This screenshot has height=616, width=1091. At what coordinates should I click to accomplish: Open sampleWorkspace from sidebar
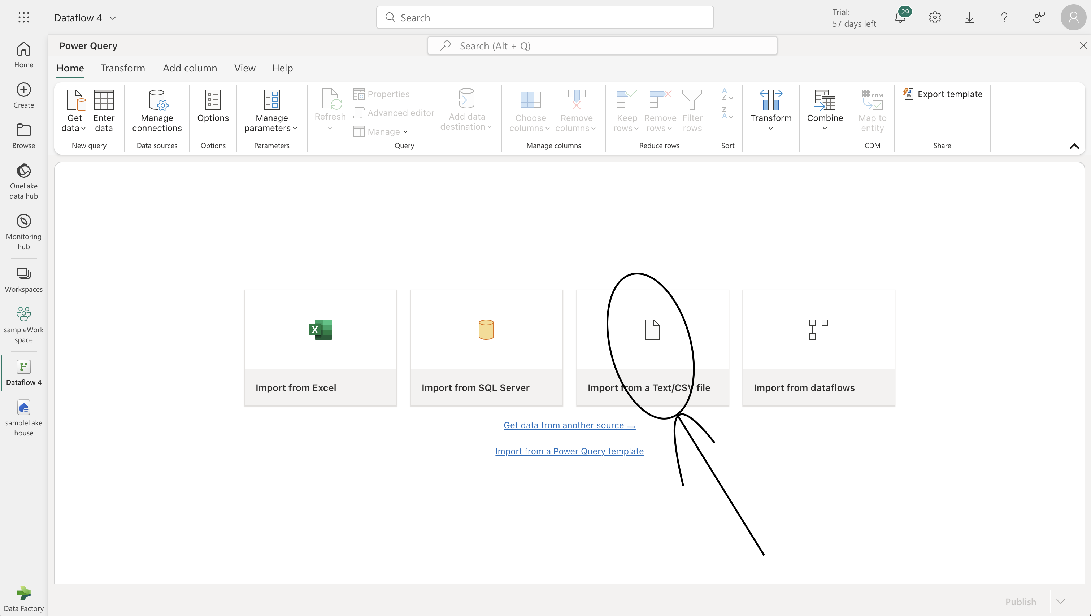(x=24, y=325)
